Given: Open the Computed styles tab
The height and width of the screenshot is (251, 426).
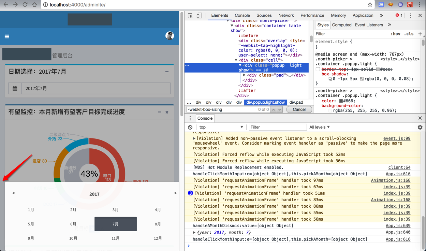Looking at the screenshot, I should (341, 25).
